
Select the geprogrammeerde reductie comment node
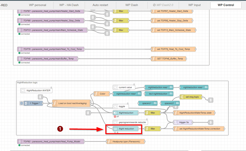(130, 122)
